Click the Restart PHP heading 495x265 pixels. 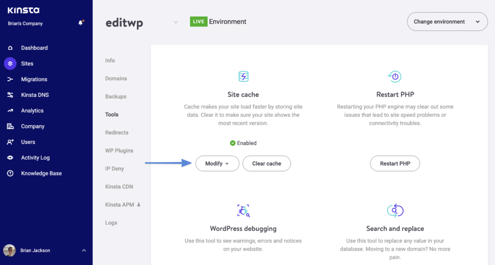[395, 95]
